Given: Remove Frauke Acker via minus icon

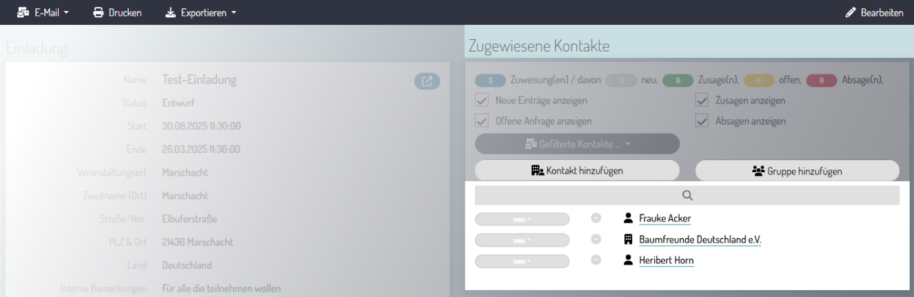Looking at the screenshot, I should pos(596,218).
